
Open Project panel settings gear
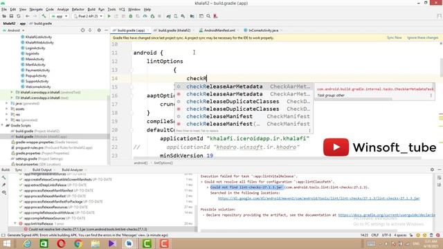pos(99,30)
